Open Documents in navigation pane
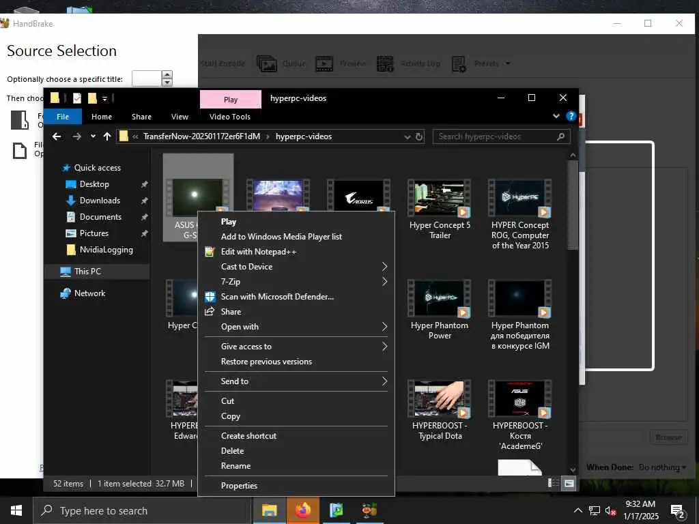 (x=100, y=217)
